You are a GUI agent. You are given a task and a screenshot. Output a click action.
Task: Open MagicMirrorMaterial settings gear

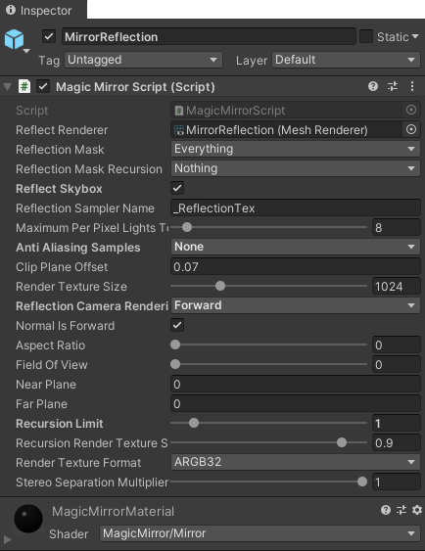click(x=417, y=510)
